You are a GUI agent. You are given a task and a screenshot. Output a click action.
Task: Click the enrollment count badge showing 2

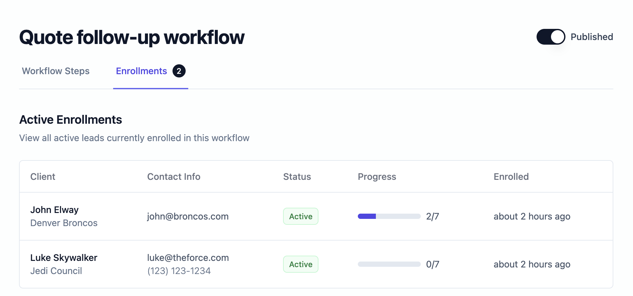coord(179,71)
